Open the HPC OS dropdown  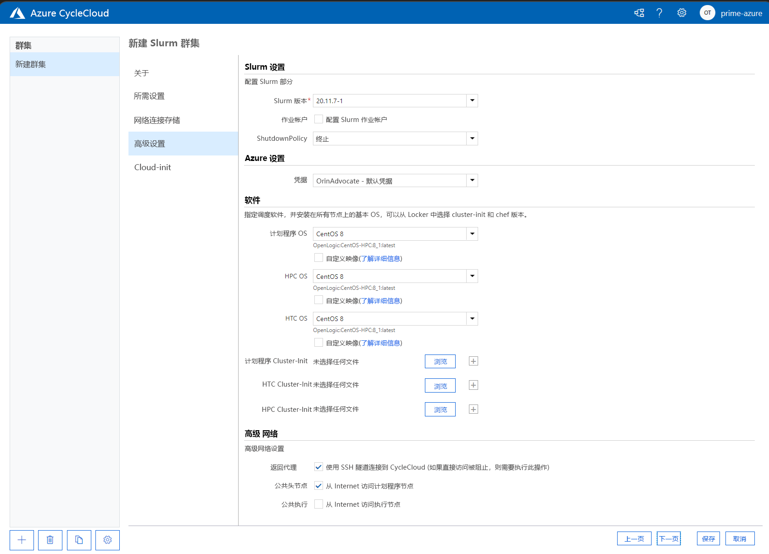tap(472, 276)
